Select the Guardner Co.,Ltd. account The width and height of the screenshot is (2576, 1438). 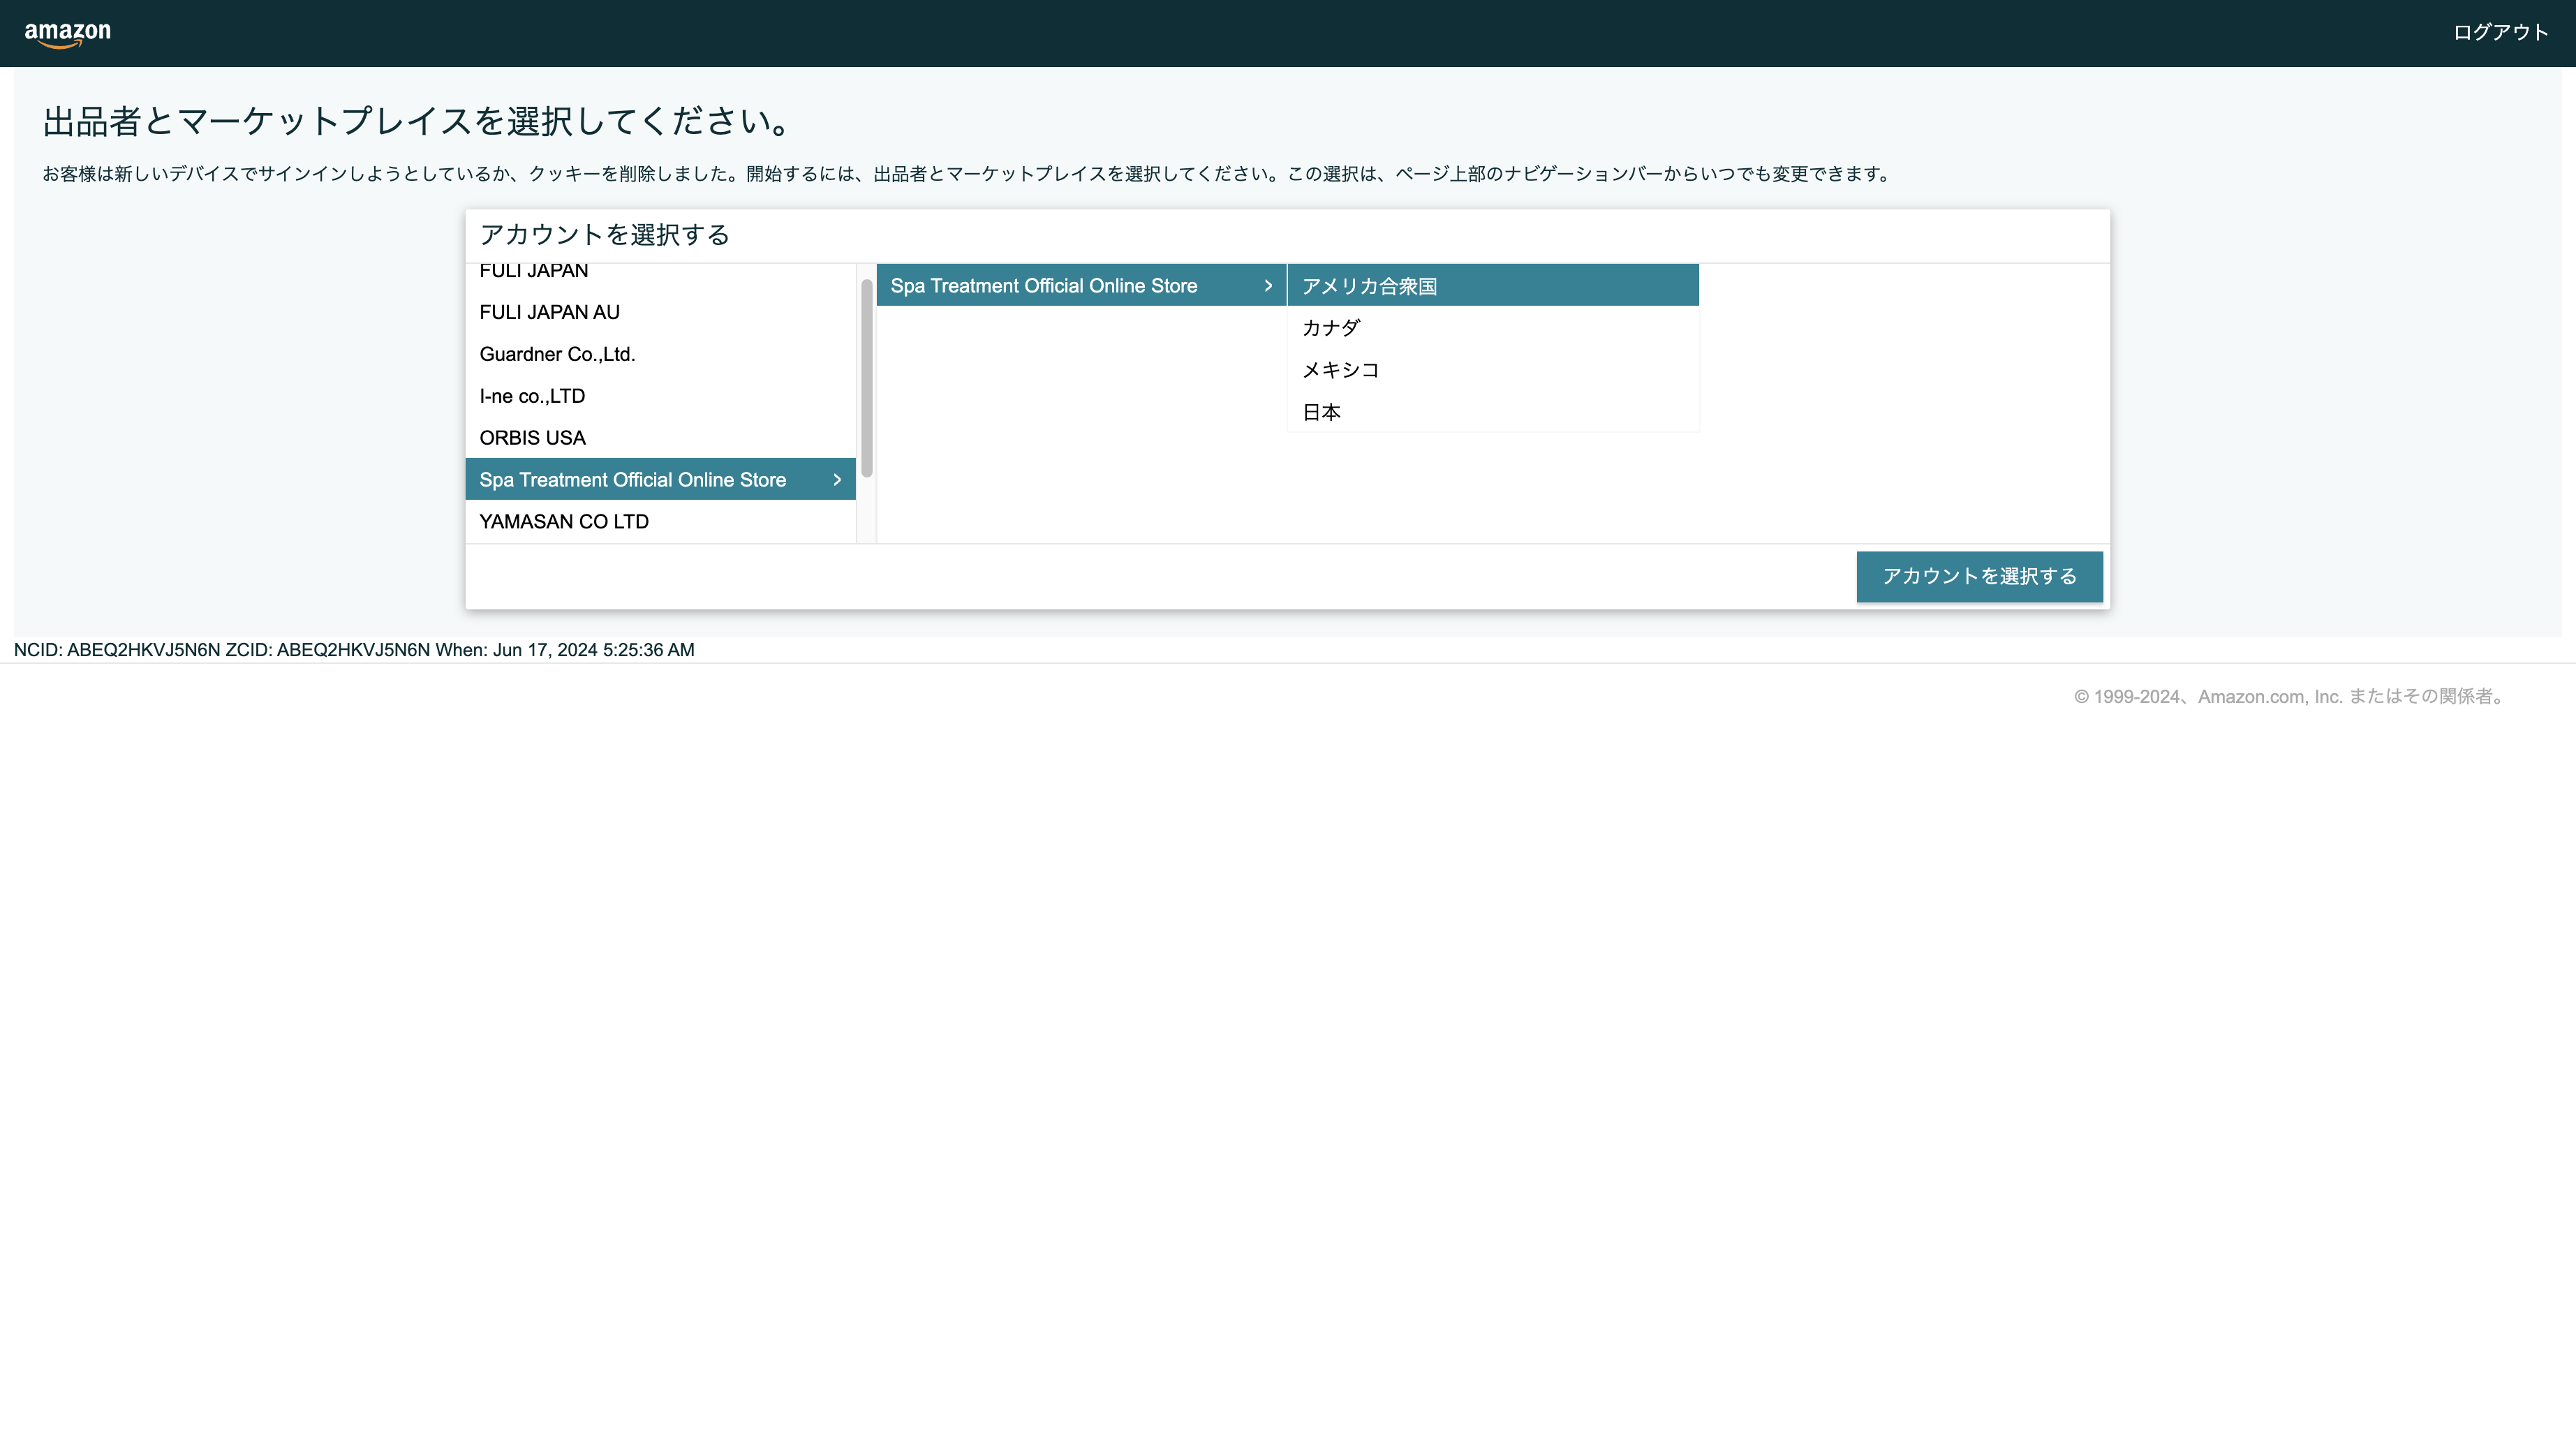(x=660, y=354)
